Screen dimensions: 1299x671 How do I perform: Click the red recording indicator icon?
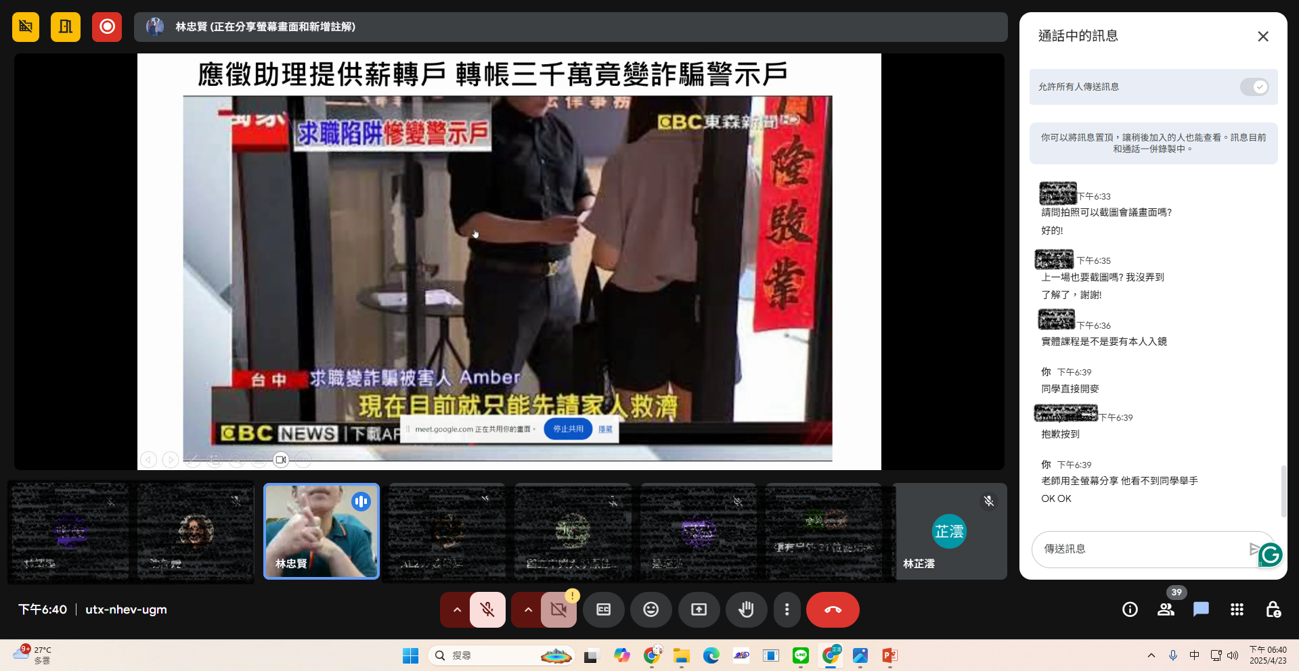(107, 27)
